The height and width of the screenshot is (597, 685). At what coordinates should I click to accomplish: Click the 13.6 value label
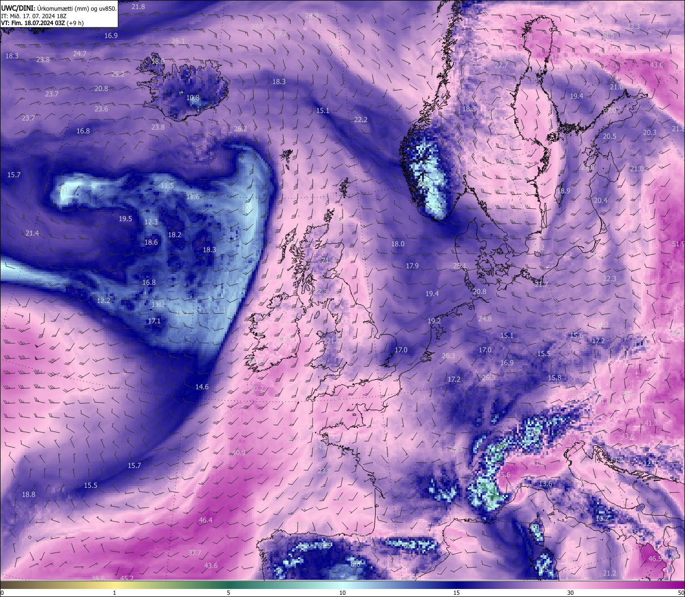pyautogui.click(x=545, y=483)
